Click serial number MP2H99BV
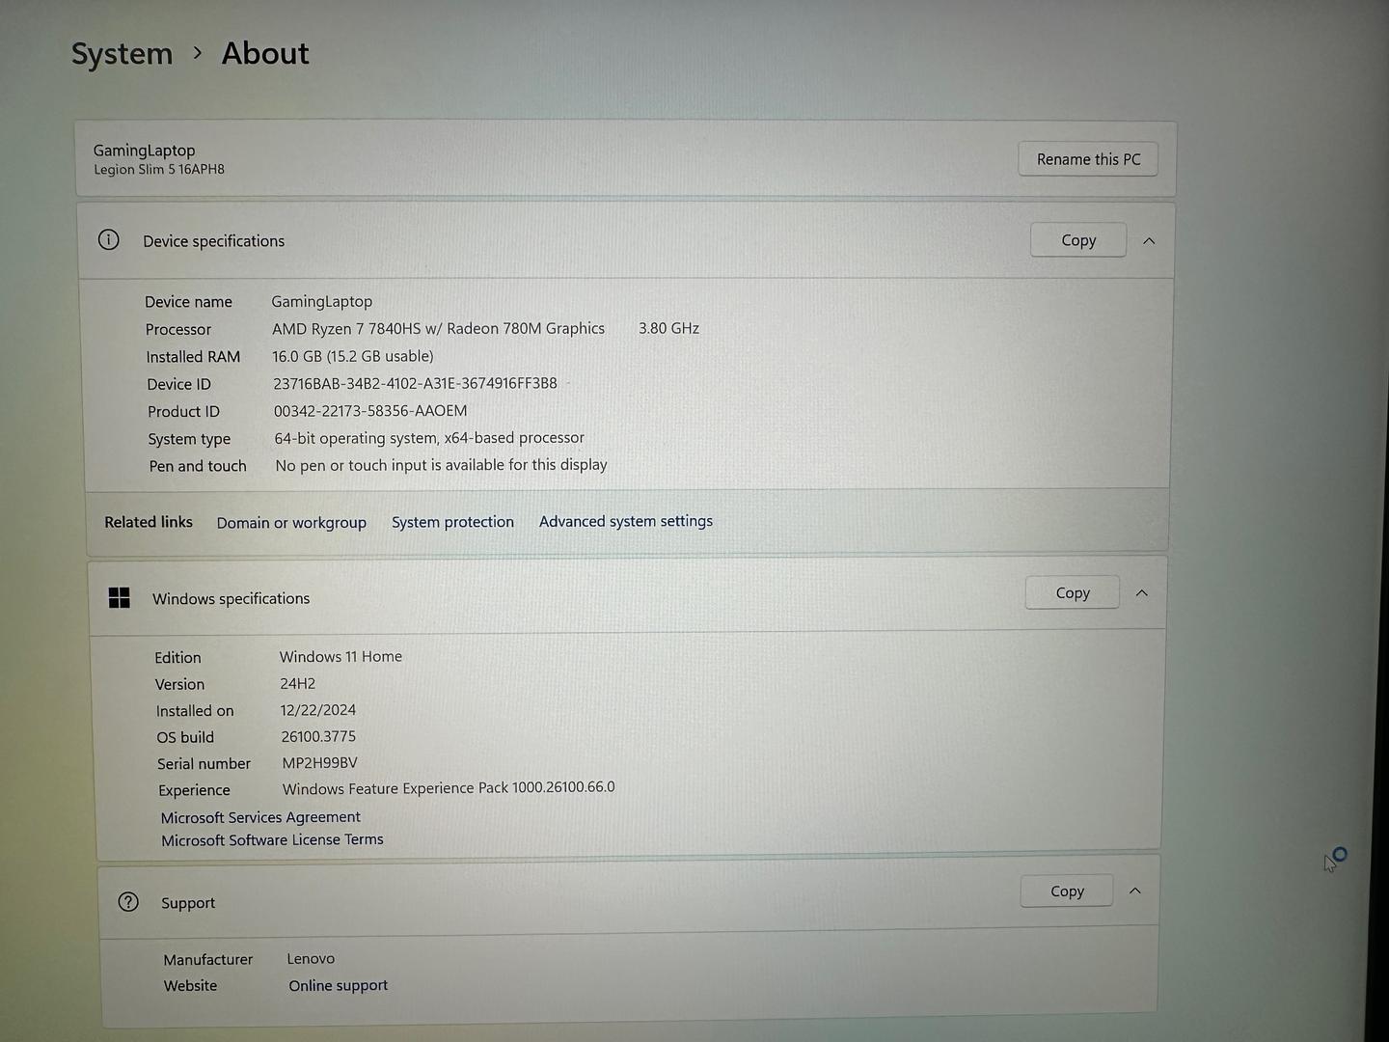Image resolution: width=1389 pixels, height=1042 pixels. (319, 762)
